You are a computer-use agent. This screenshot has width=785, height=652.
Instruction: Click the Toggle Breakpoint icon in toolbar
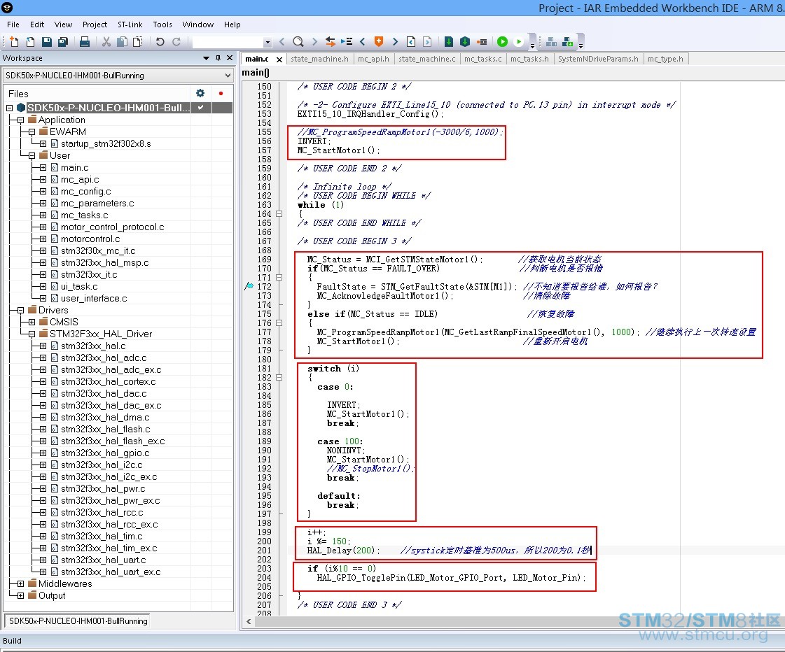pyautogui.click(x=482, y=42)
